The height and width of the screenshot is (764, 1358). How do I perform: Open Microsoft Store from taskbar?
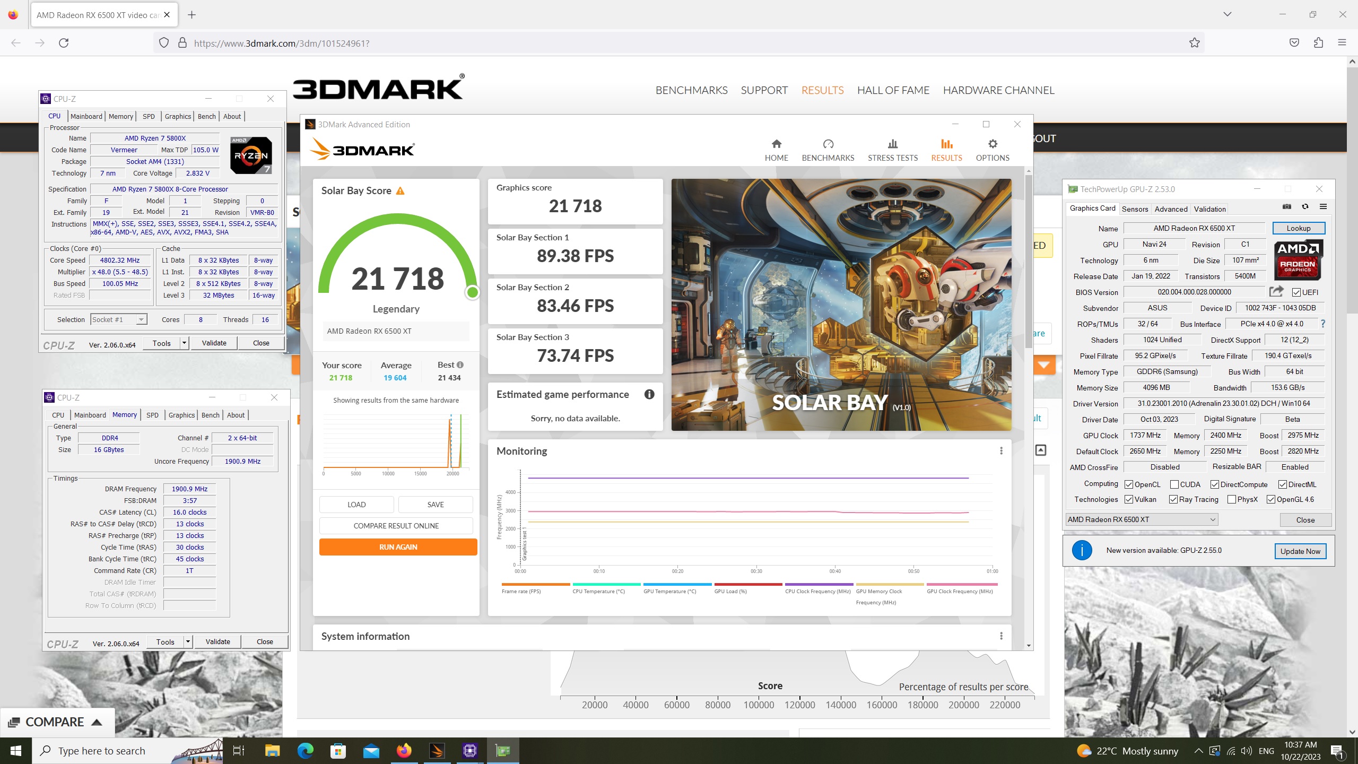coord(338,750)
